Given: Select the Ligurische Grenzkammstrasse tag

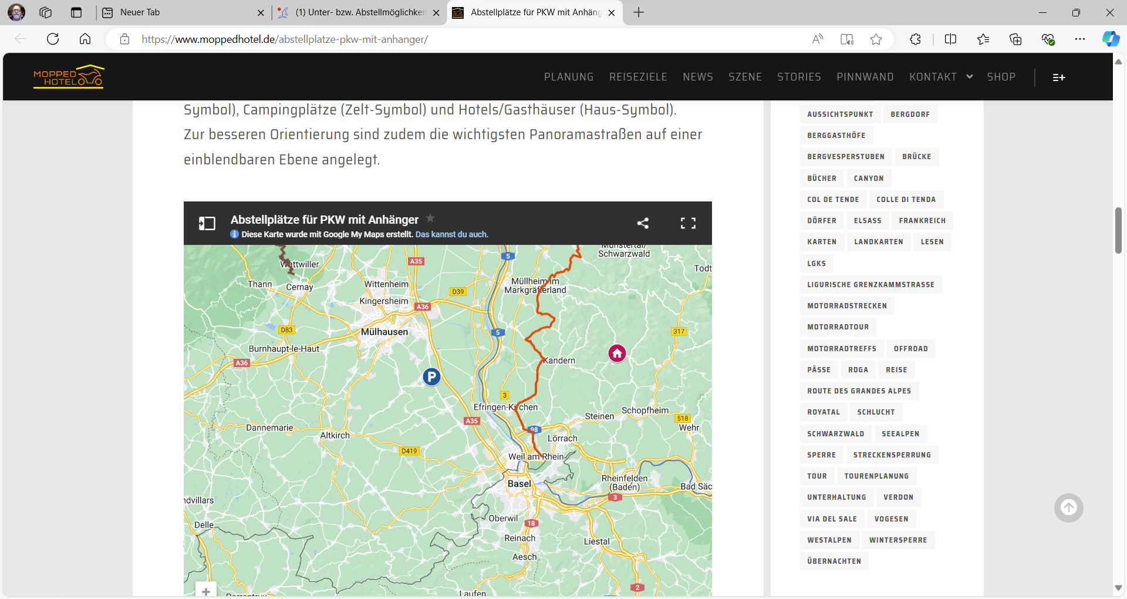Looking at the screenshot, I should 870,285.
